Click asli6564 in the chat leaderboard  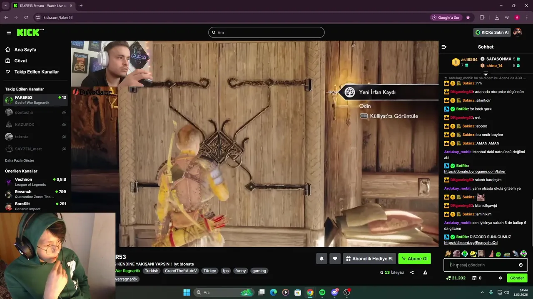469,59
